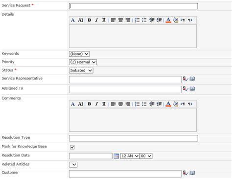Decrease indent in Comments toolbar
This screenshot has height=179, width=232.
click(152, 104)
